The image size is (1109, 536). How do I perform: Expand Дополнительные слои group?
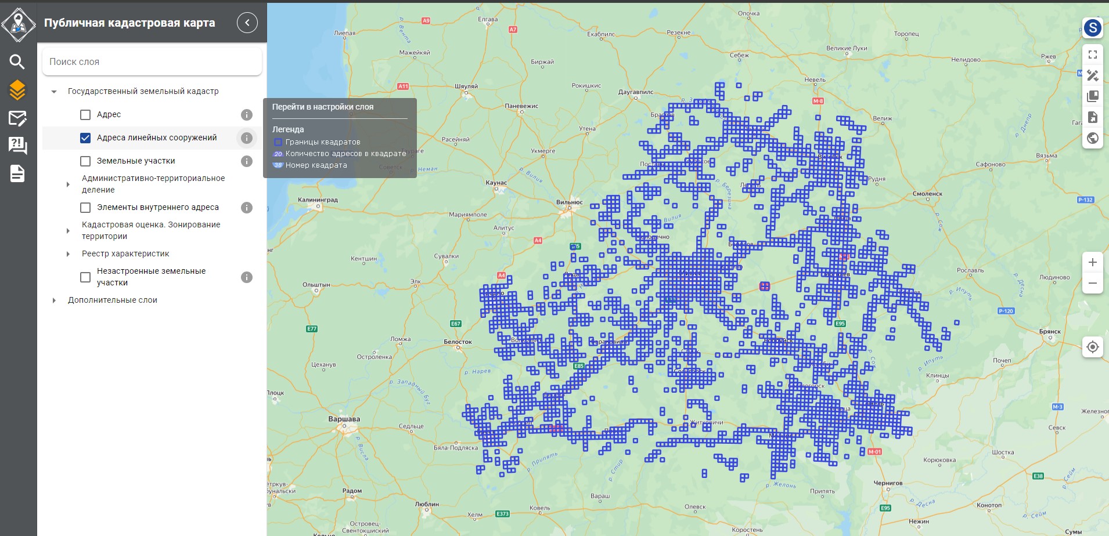pos(54,300)
